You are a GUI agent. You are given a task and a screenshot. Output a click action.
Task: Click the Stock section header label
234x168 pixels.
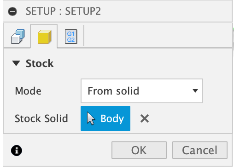coord(40,63)
